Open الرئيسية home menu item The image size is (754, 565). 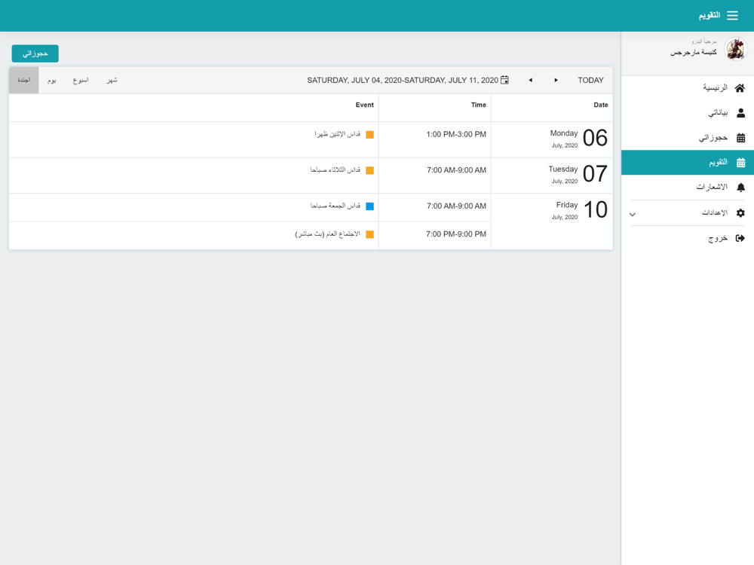point(688,88)
